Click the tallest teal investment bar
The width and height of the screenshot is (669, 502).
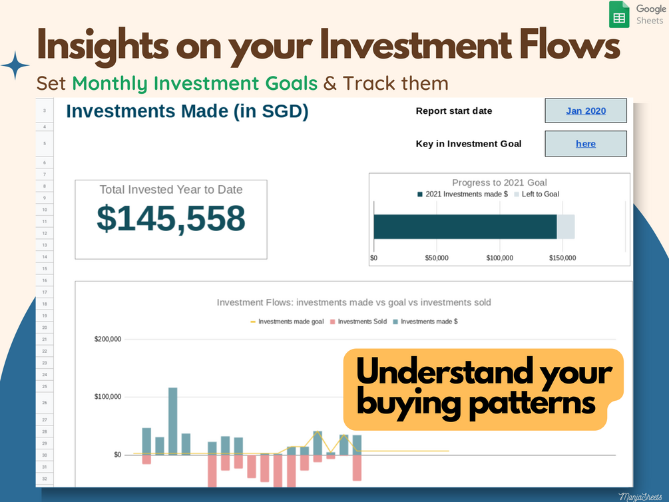point(173,421)
